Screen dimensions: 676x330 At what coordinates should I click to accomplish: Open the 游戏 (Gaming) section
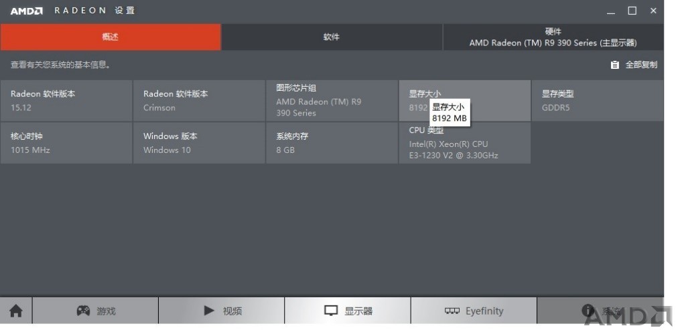point(95,311)
